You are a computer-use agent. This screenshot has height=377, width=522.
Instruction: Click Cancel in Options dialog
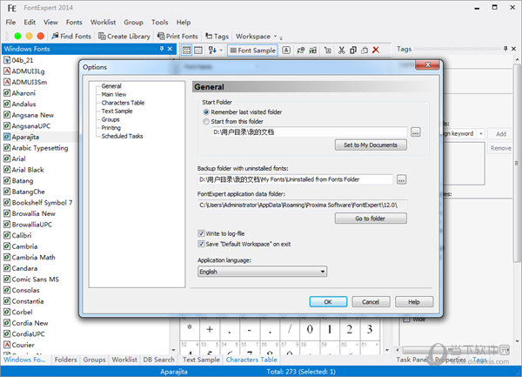pos(371,302)
